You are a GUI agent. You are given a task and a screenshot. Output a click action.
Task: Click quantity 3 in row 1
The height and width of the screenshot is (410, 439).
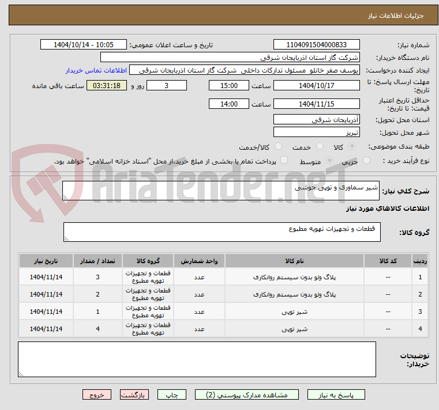pyautogui.click(x=97, y=277)
